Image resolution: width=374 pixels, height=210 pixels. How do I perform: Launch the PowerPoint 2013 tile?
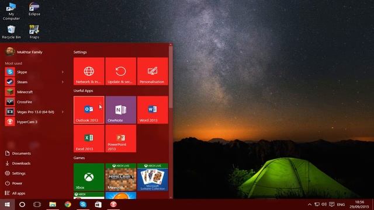121,138
